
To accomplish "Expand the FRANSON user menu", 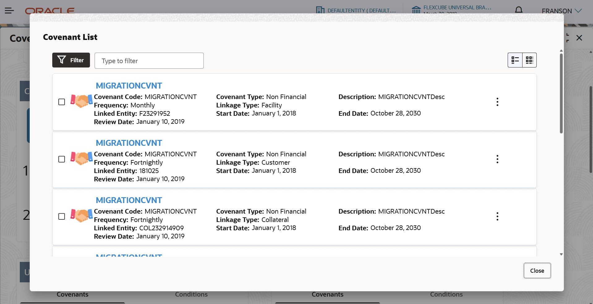I will [562, 11].
